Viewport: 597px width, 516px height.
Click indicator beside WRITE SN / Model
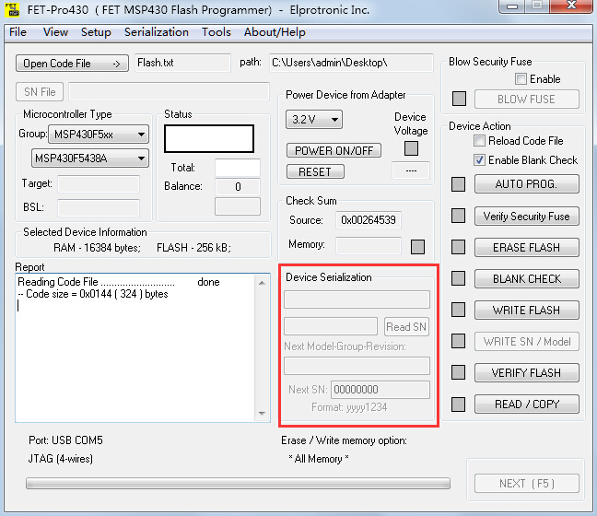(458, 341)
